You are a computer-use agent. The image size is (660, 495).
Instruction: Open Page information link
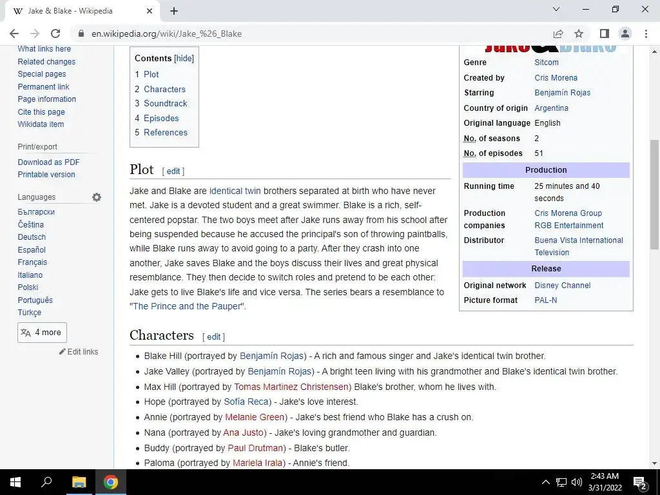click(46, 99)
